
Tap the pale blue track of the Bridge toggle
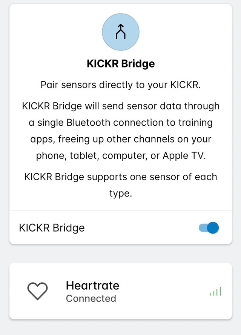[203, 228]
